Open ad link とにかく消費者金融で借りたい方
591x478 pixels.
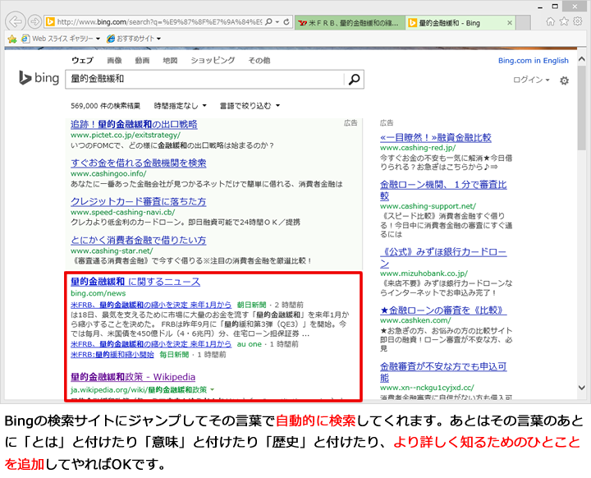139,241
